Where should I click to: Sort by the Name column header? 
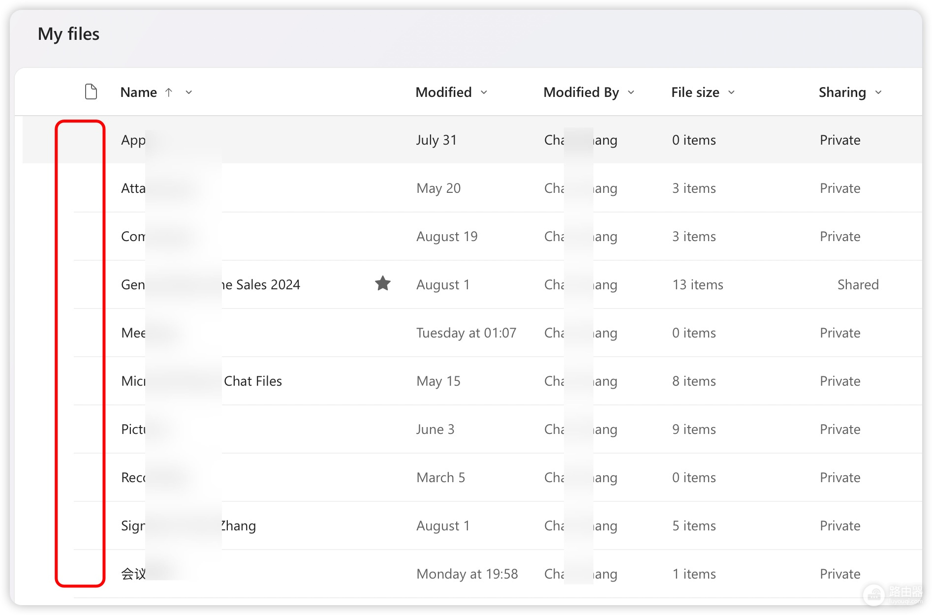coord(139,92)
